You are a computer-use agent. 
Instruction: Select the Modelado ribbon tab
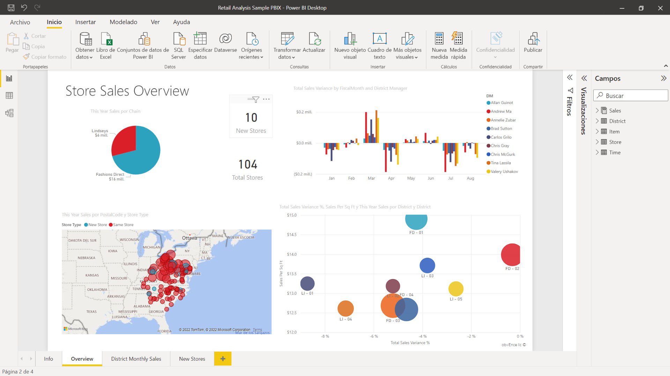pyautogui.click(x=124, y=22)
